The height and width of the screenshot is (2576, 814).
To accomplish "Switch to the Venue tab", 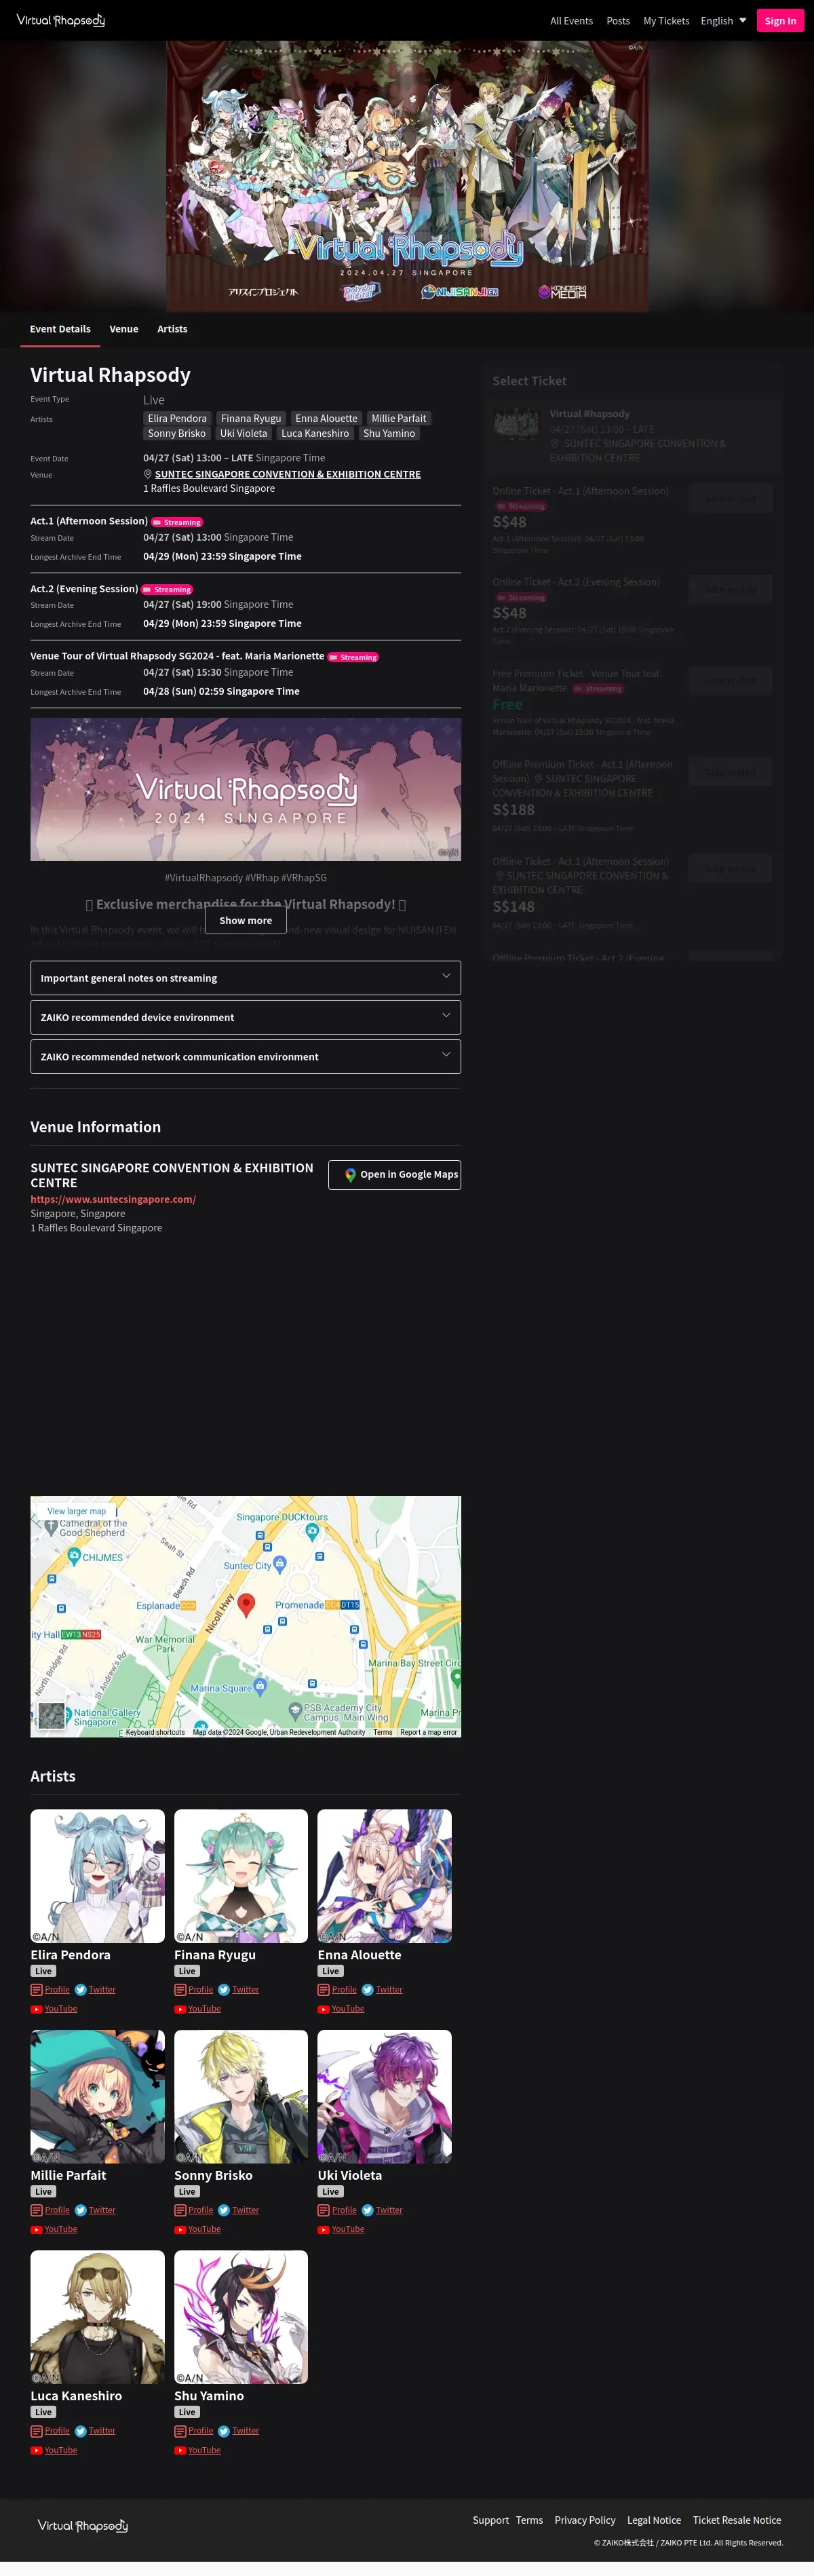I will pyautogui.click(x=124, y=329).
